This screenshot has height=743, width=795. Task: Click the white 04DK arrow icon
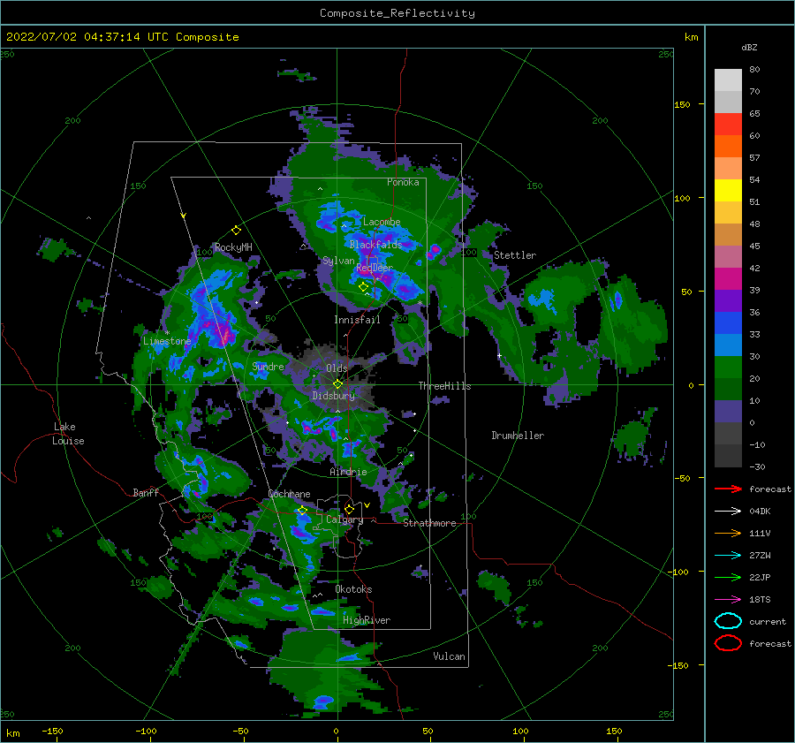tap(728, 512)
